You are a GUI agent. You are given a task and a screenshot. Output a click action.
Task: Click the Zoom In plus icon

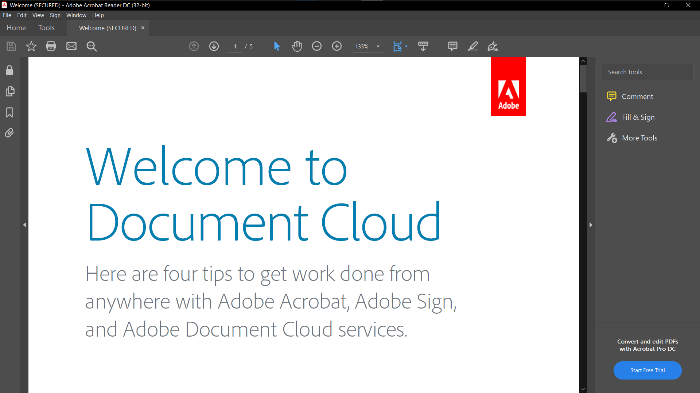click(x=337, y=46)
